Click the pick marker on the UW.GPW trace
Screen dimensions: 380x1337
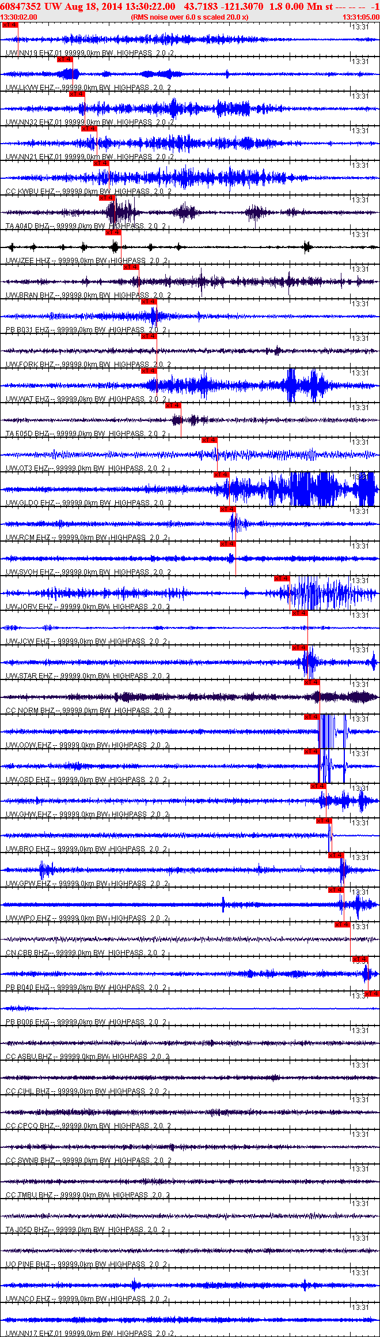click(336, 855)
